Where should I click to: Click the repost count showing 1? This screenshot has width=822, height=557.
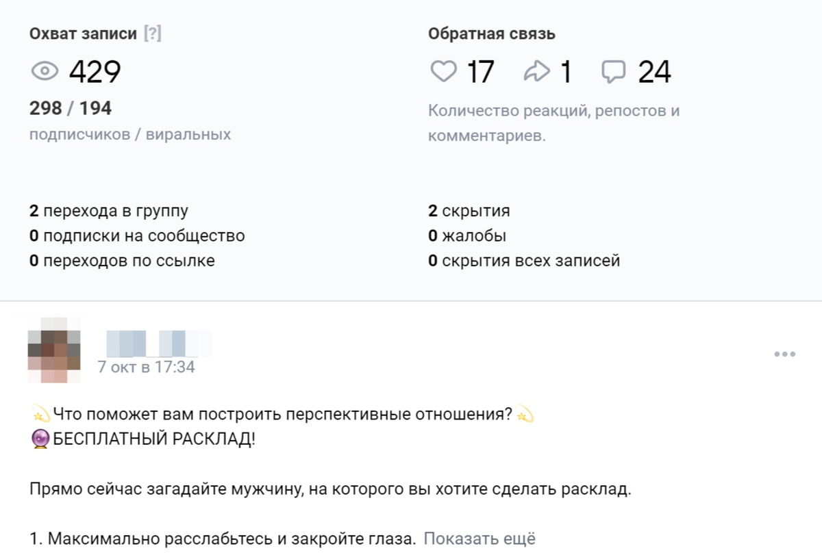click(x=566, y=70)
